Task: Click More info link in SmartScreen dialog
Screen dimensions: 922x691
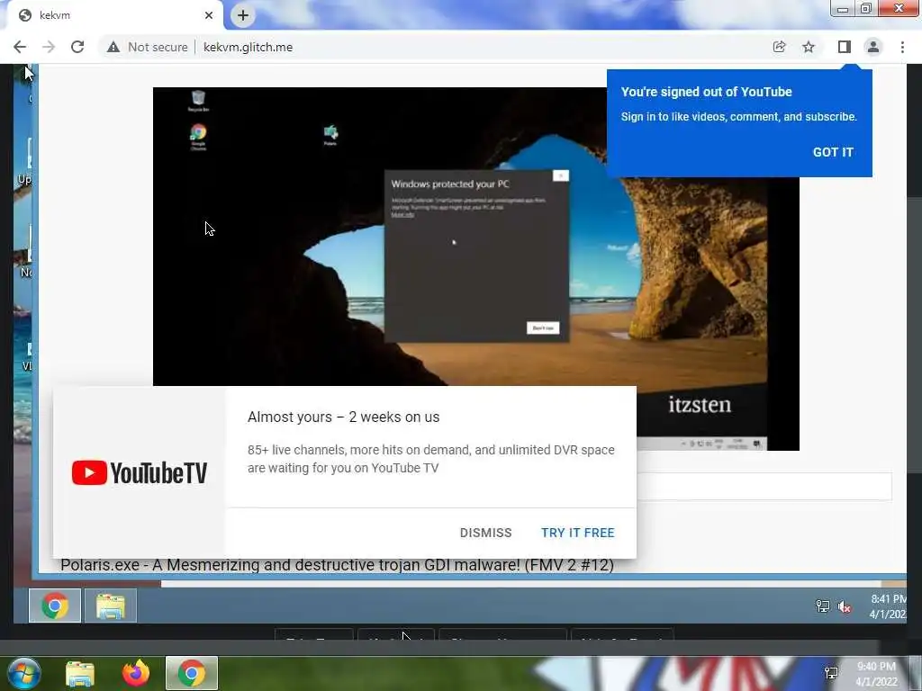Action: 402,215
